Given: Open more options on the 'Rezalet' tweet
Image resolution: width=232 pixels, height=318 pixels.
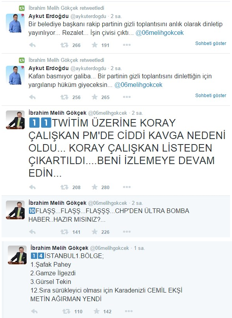Looking at the screenshot, I should click(127, 45).
